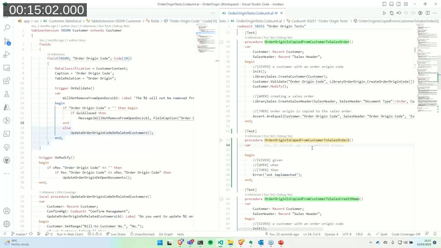Start Live Share session
441x248 pixels.
[x=116, y=234]
